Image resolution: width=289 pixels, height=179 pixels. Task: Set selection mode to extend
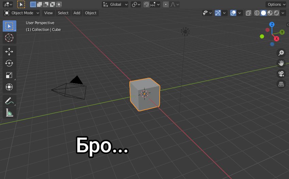pos(39,4)
